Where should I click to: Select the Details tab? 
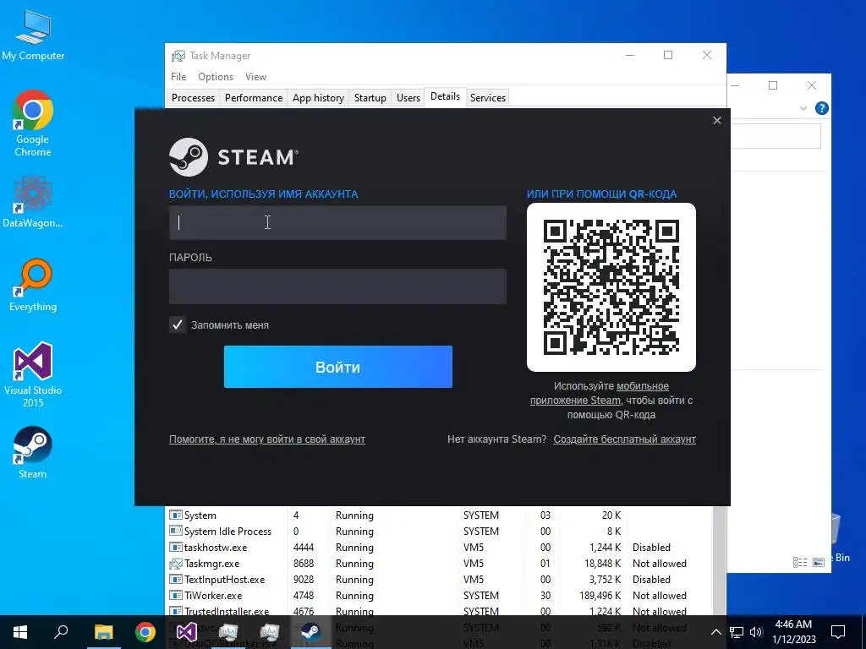pos(445,96)
